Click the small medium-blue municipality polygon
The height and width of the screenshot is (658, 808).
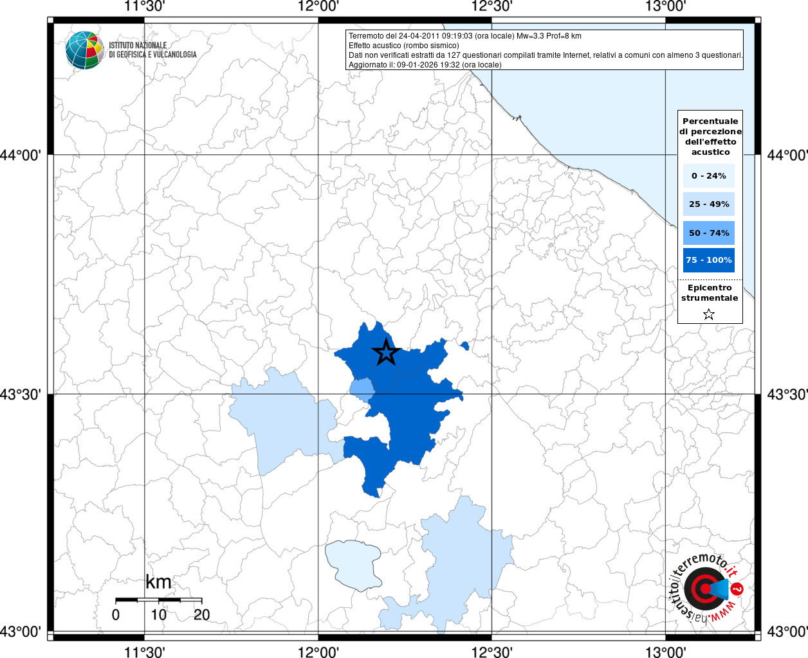pos(362,389)
